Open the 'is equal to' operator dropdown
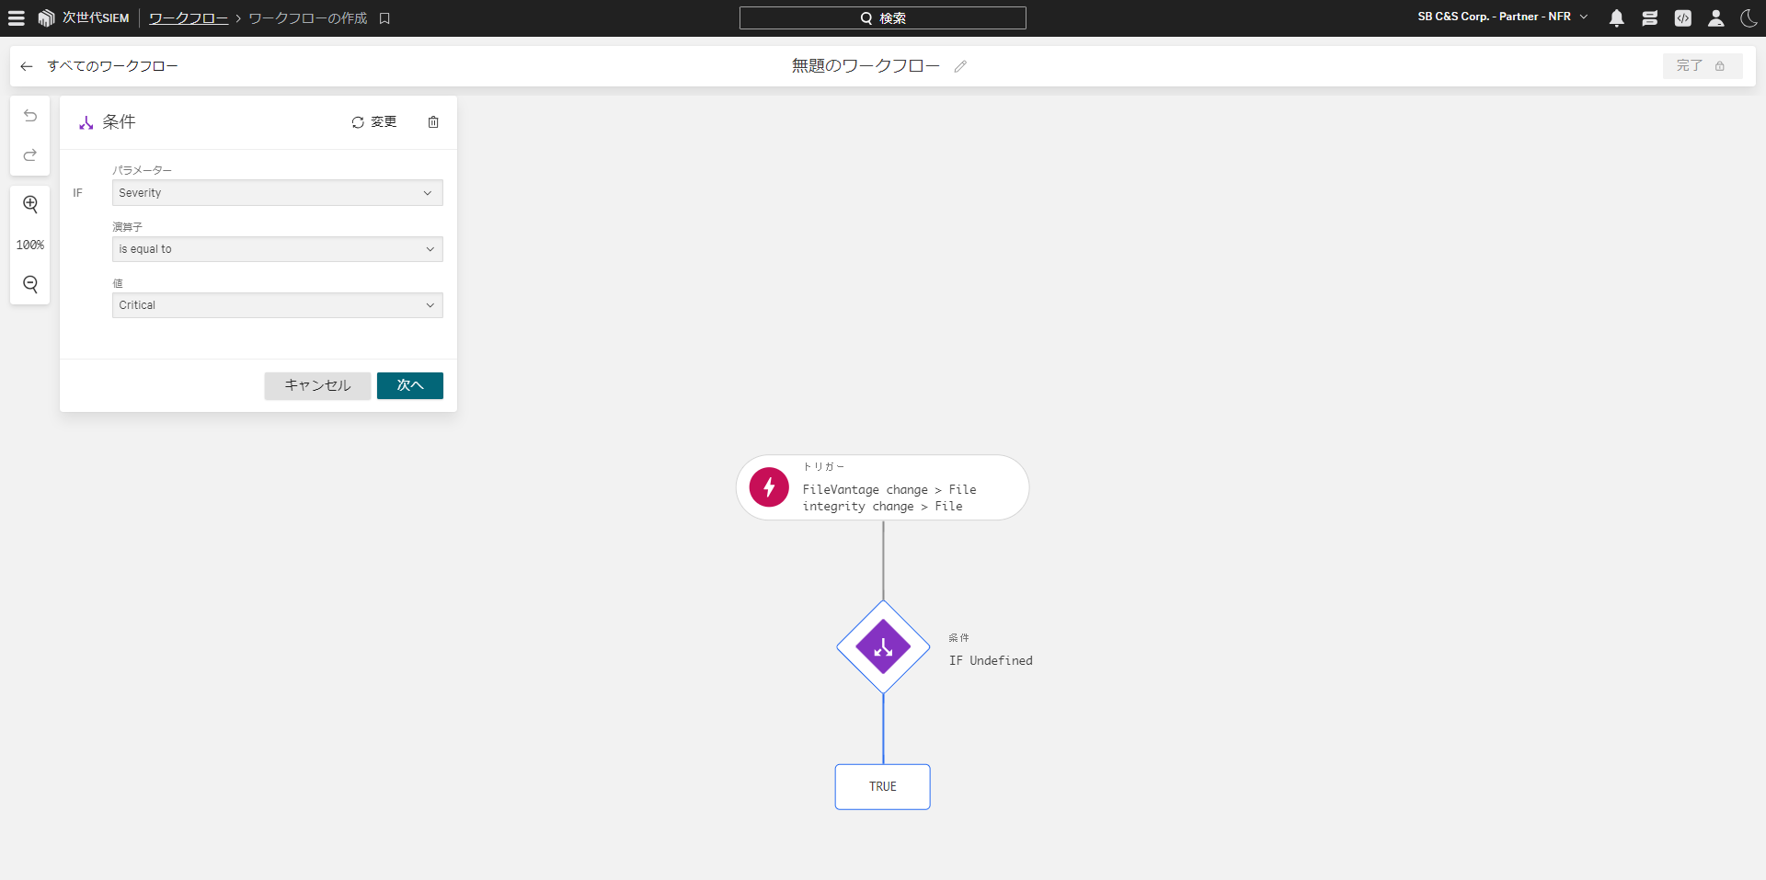Screen dimensions: 1766x880 pos(277,249)
